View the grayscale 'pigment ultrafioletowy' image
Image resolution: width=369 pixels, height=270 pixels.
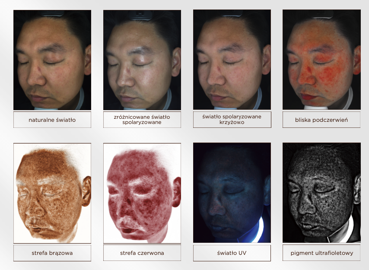pos(321,193)
